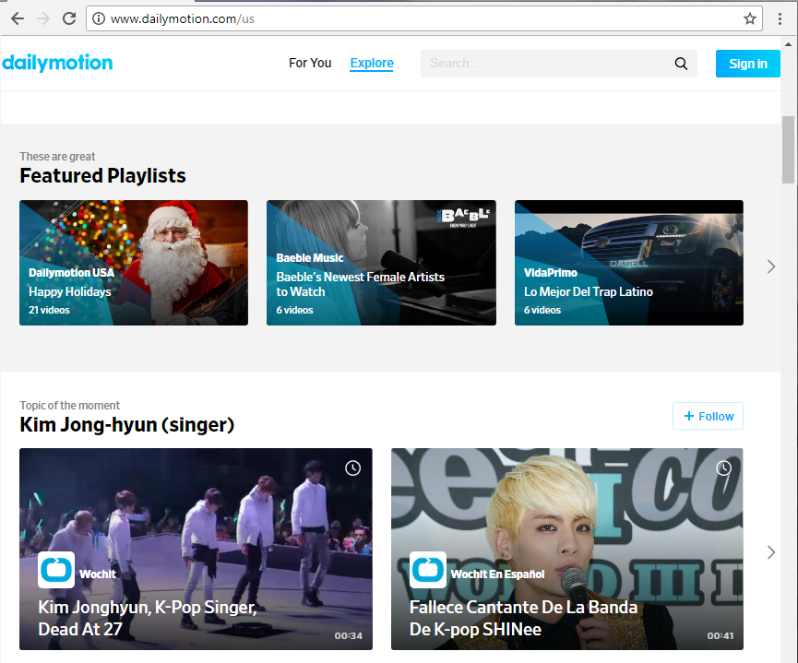Click the address bar URL
This screenshot has height=663, width=798.
pos(182,18)
